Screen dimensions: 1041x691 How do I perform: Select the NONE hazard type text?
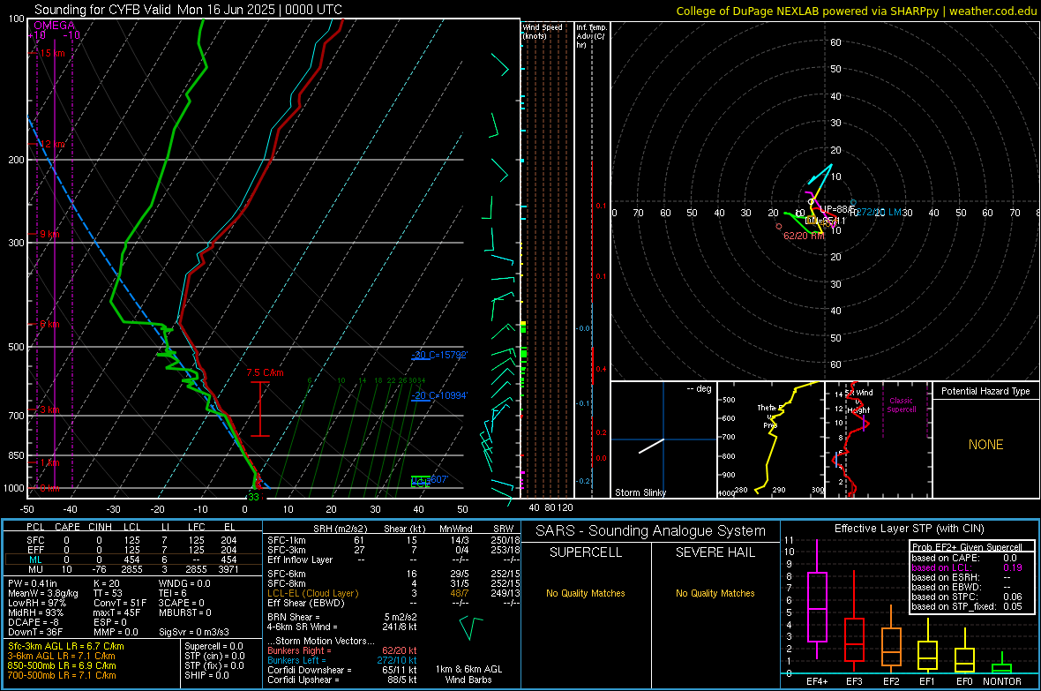click(x=985, y=445)
